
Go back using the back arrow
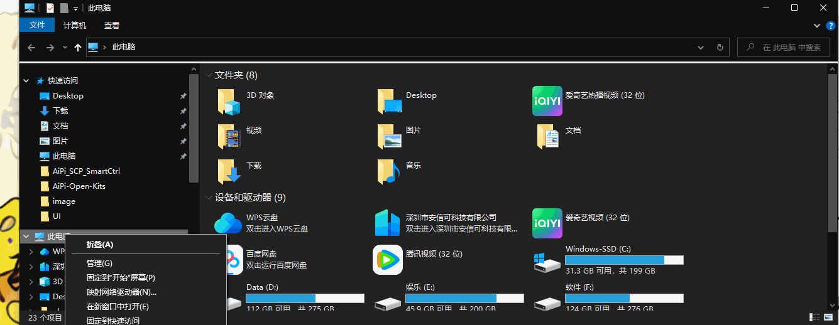point(31,47)
